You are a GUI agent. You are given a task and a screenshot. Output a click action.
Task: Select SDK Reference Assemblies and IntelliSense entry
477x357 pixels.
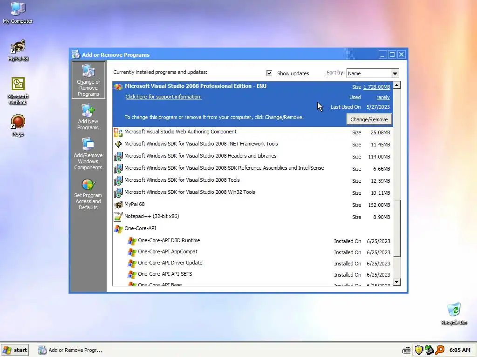(252, 168)
